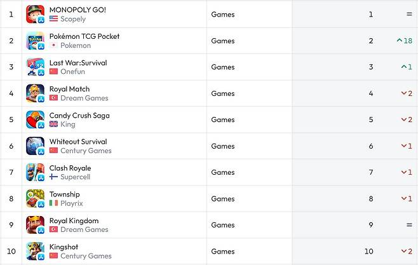This screenshot has width=418, height=265.
Task: Click the Onefun publisher link
Action: tap(72, 72)
